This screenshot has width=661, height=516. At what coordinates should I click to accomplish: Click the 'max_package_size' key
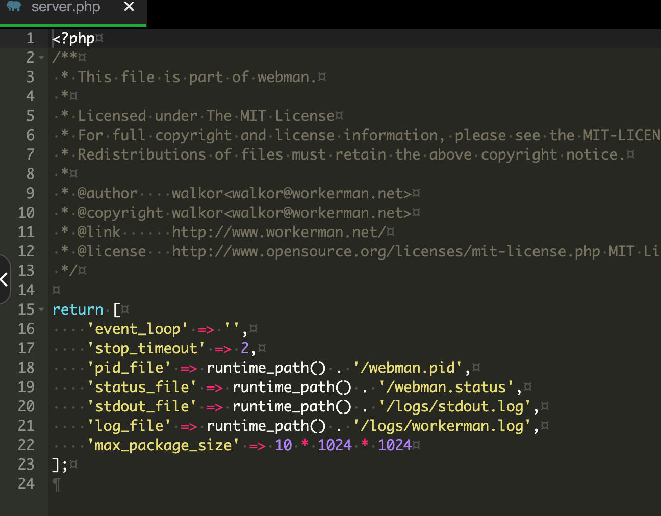tap(163, 446)
